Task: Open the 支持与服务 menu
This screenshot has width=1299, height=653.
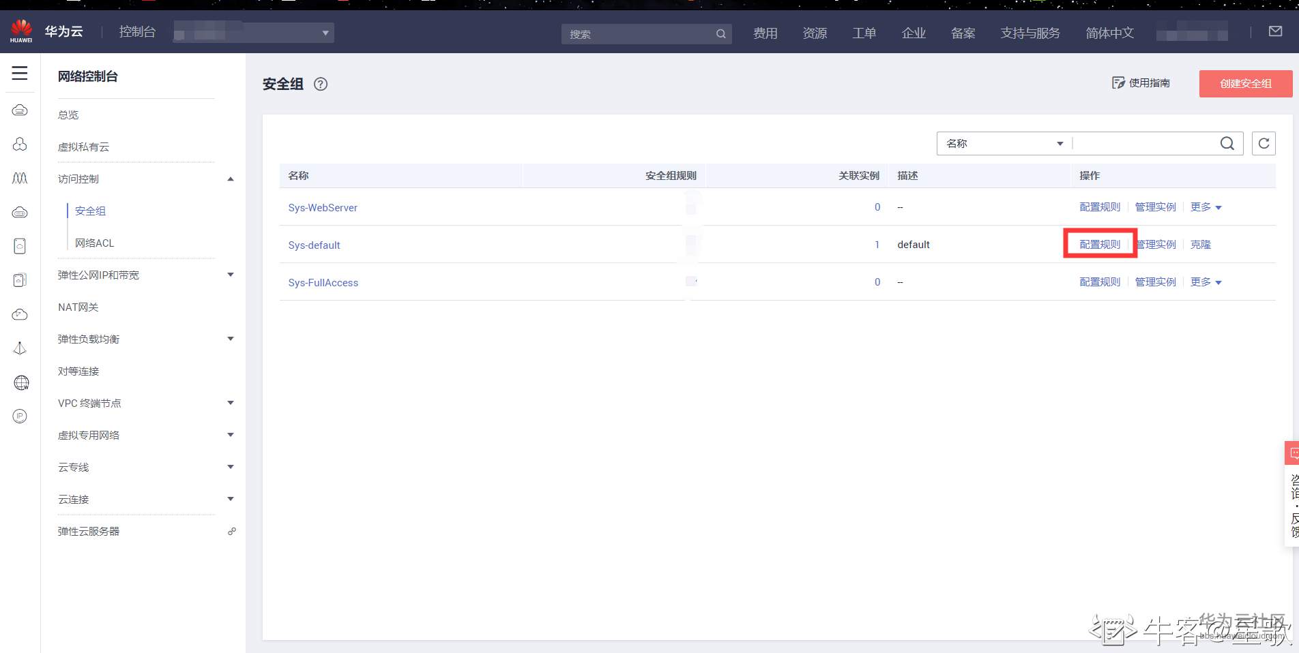Action: [x=1030, y=33]
